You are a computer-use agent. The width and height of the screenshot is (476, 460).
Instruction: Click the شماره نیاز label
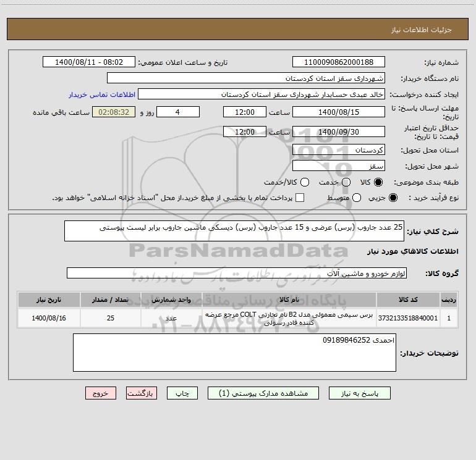pos(441,63)
